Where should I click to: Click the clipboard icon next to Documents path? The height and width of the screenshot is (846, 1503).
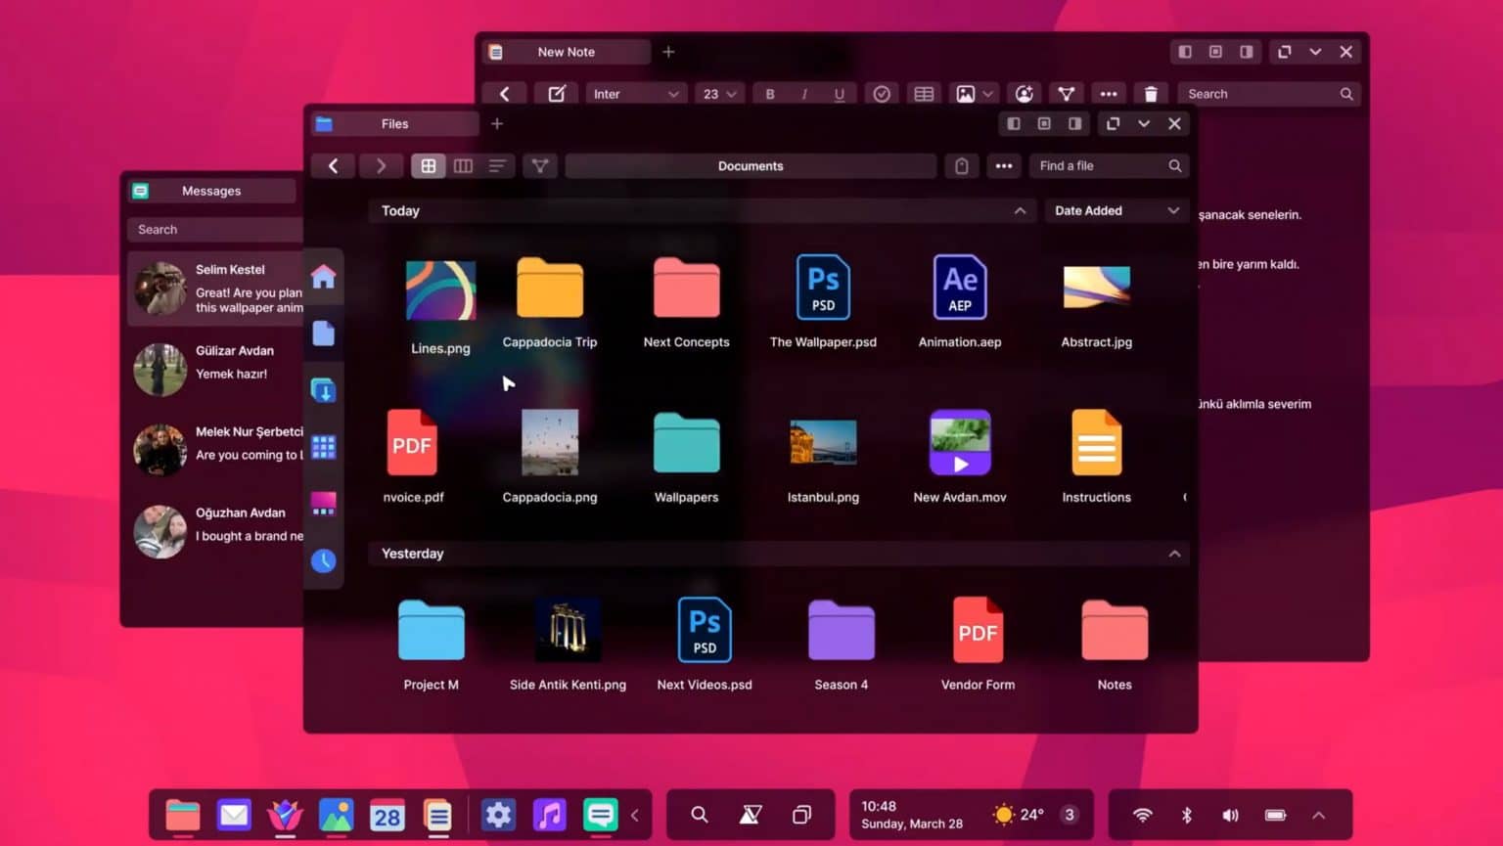961,165
